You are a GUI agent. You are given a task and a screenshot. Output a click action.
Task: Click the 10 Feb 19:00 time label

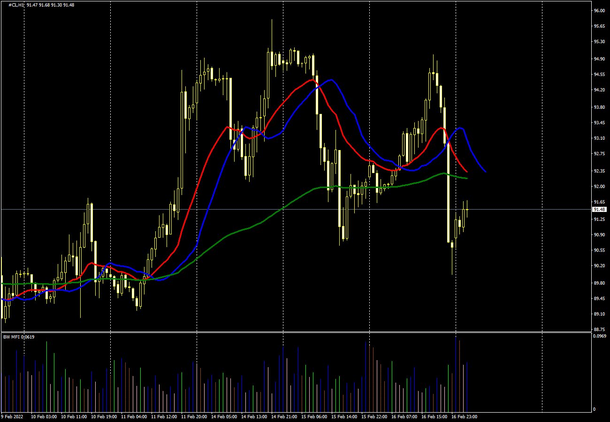pyautogui.click(x=104, y=416)
